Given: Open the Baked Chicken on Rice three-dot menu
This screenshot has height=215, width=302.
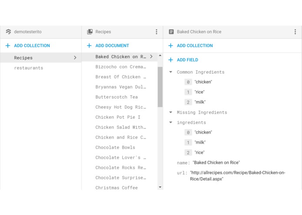Looking at the screenshot, I should pos(295,32).
